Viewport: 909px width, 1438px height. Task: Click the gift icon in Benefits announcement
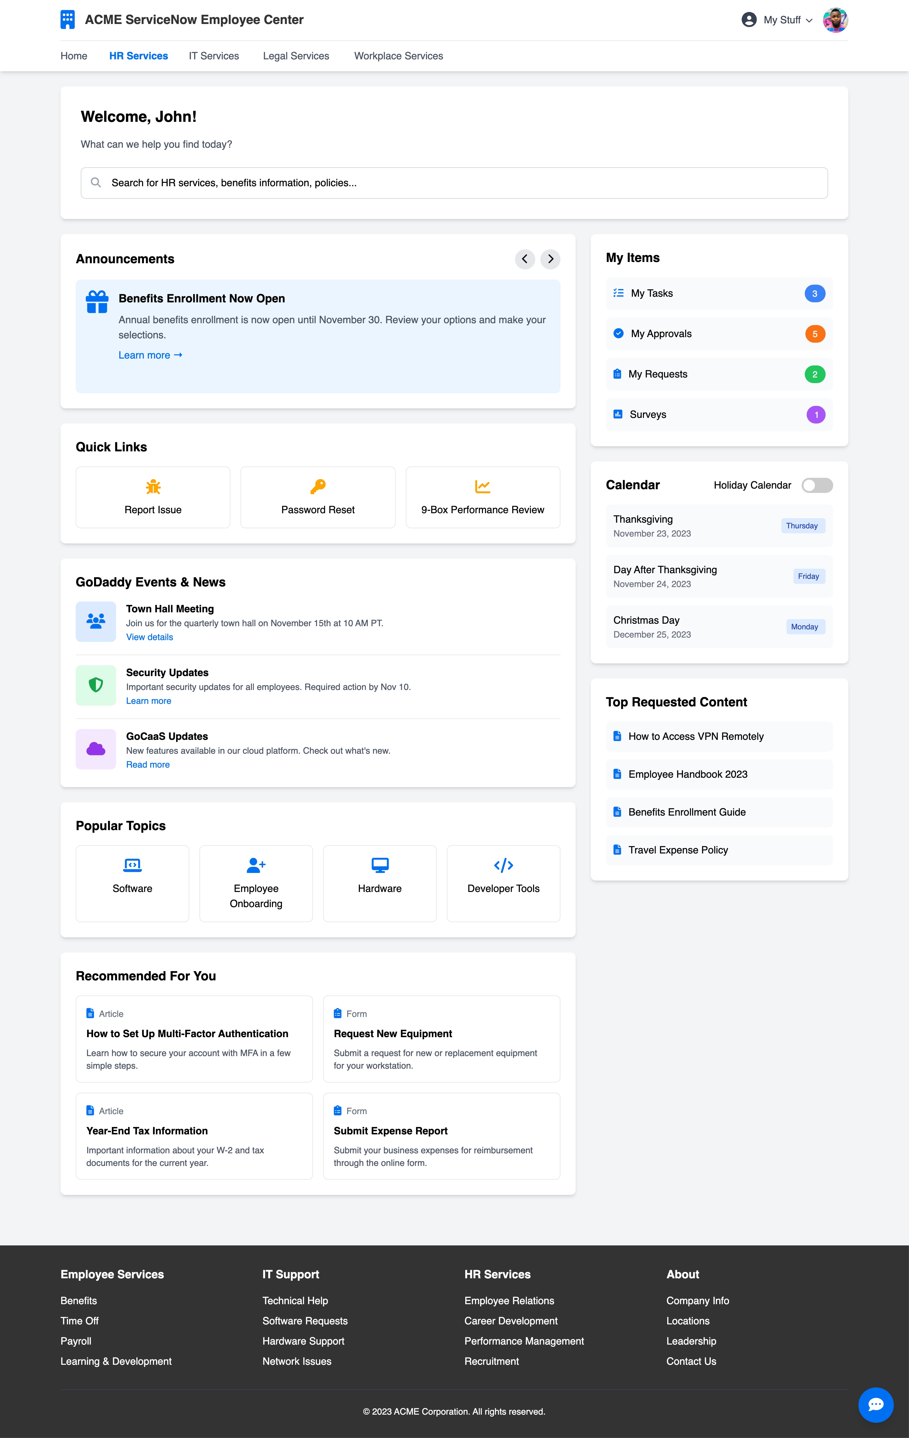97,301
